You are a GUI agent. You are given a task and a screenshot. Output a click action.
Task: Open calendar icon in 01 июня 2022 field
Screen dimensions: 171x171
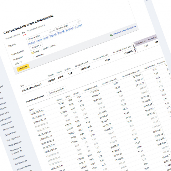point(51,32)
